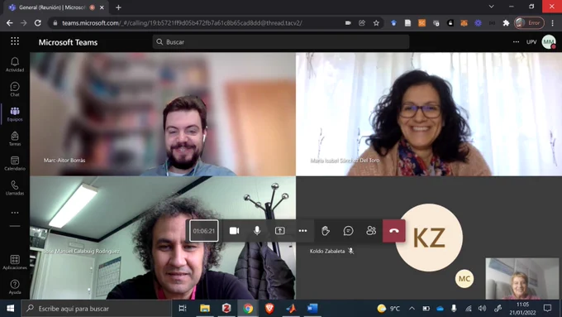This screenshot has height=317, width=562.
Task: Open the MM profile avatar menu
Action: [549, 42]
